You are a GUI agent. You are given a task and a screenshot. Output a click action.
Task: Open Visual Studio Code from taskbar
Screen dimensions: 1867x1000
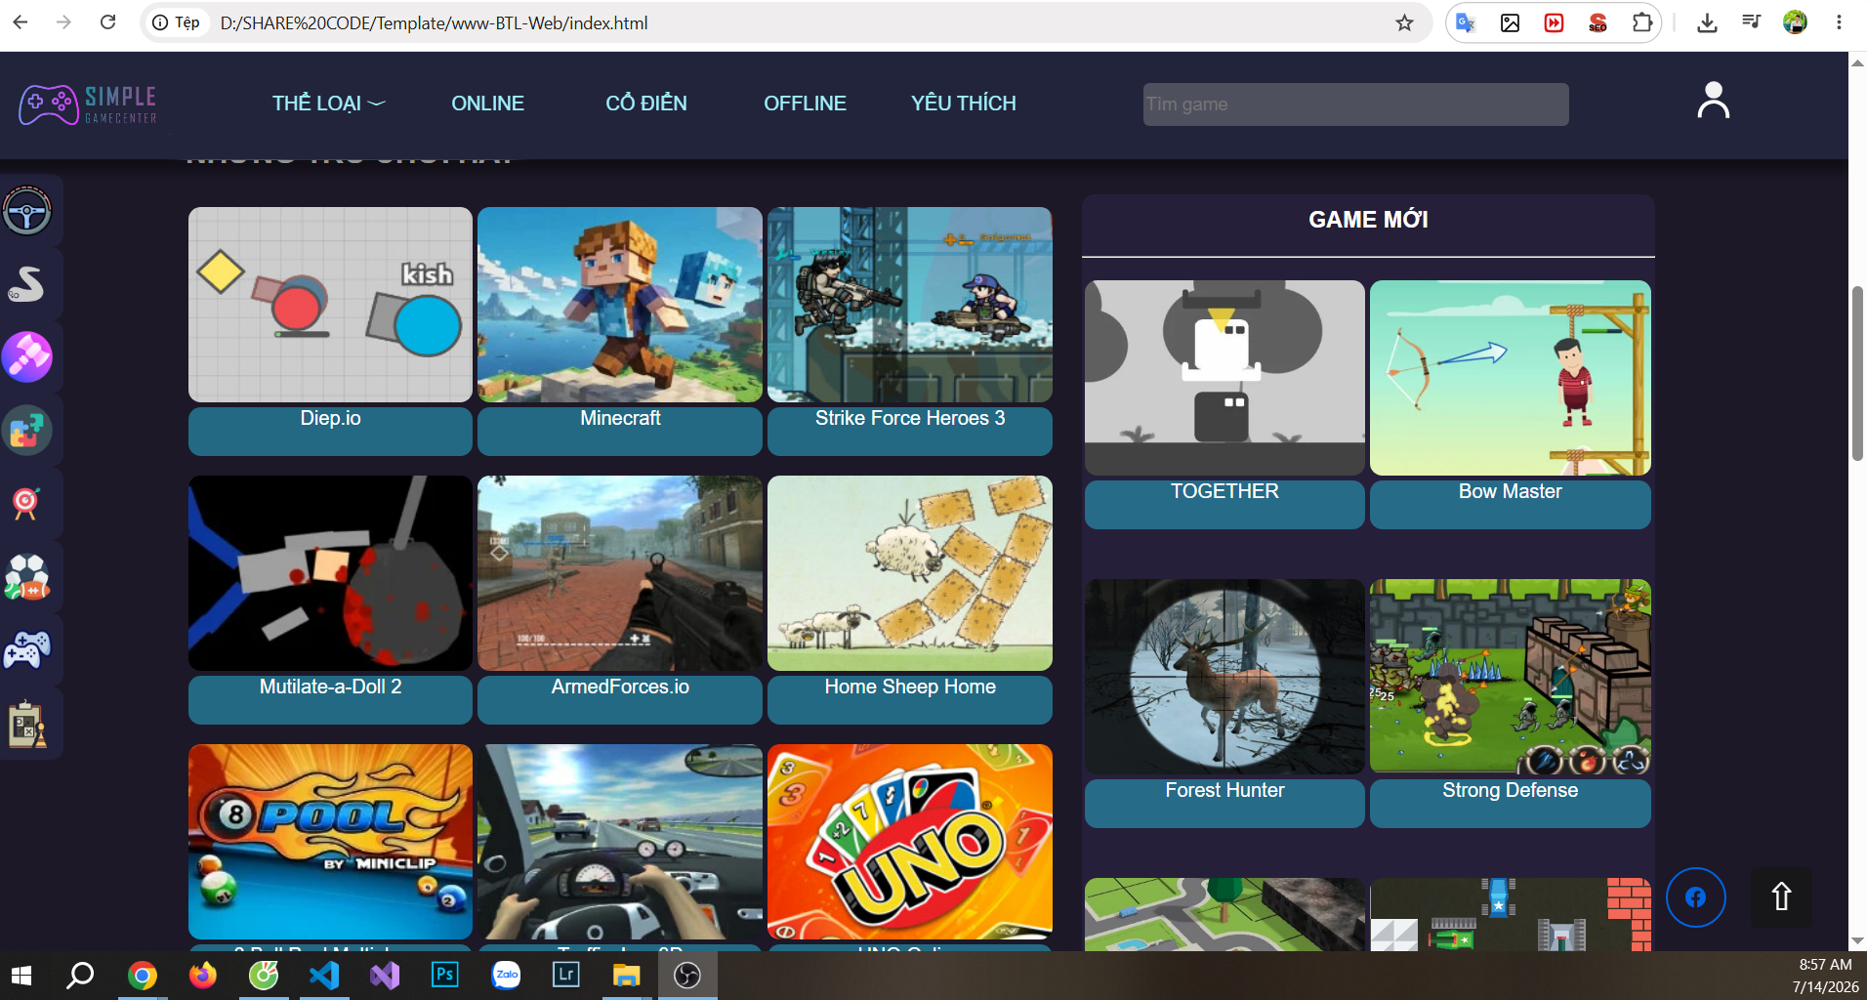[x=324, y=975]
